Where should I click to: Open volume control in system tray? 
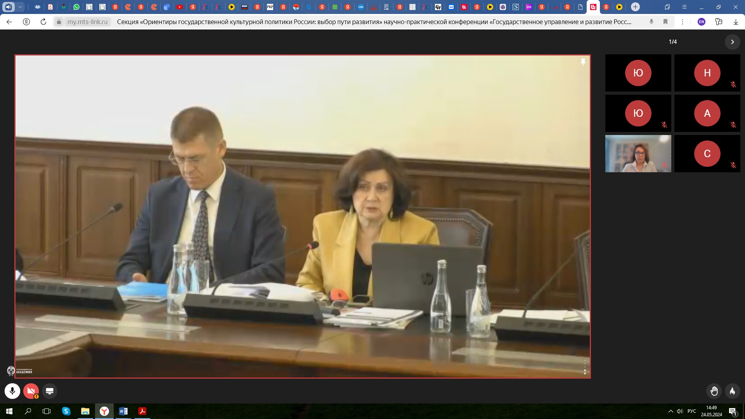click(680, 411)
